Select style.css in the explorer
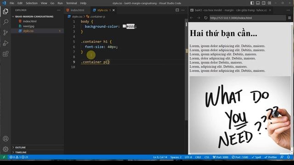The height and width of the screenshot is (165, 294). tap(28, 31)
